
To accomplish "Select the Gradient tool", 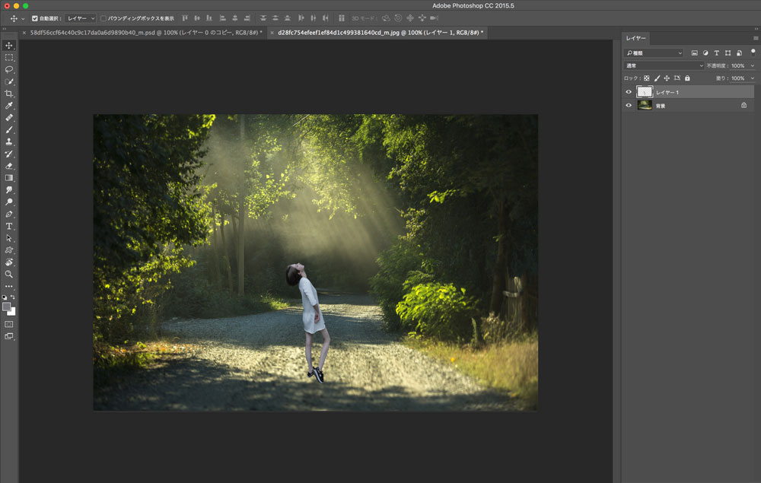I will click(x=9, y=178).
